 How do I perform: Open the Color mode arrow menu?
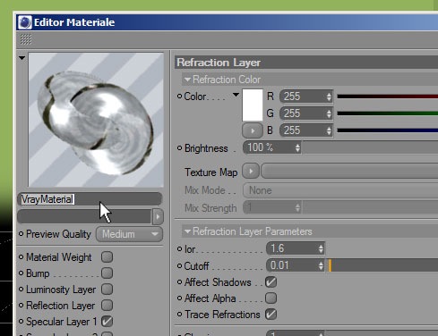[x=236, y=95]
